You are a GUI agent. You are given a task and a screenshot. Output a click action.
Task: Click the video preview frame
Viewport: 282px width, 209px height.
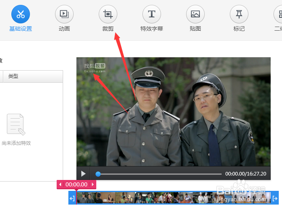click(174, 112)
